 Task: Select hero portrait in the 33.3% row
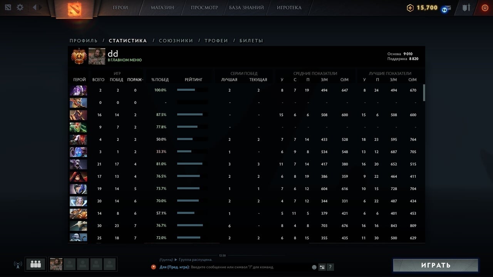pyautogui.click(x=78, y=152)
